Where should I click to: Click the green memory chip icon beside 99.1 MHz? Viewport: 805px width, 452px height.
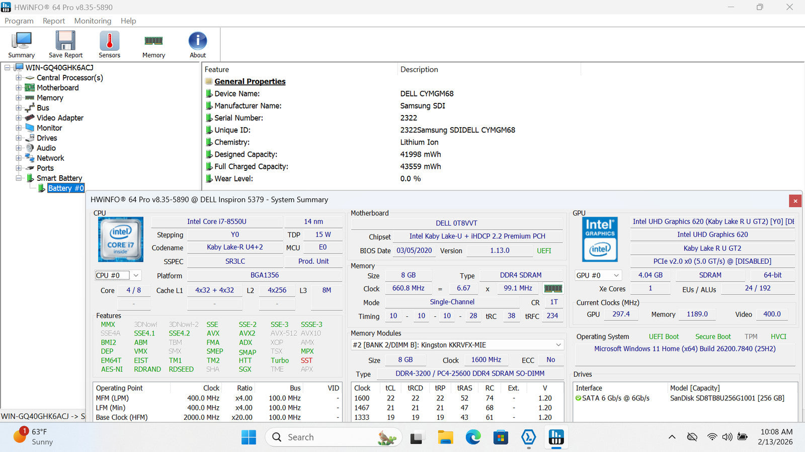pos(553,288)
